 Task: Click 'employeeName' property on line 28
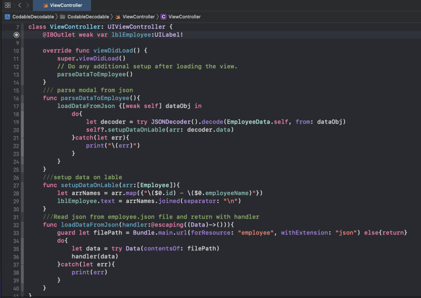point(227,193)
